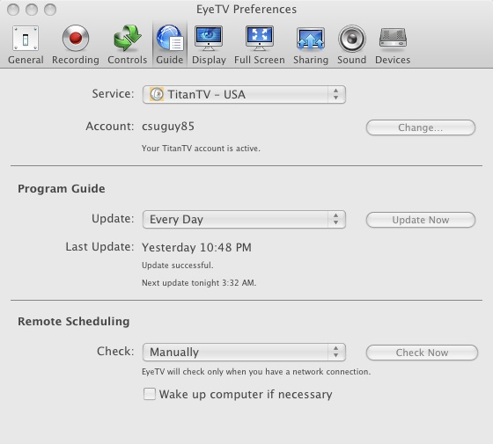Click the Remote Scheduling section heading

pos(74,321)
